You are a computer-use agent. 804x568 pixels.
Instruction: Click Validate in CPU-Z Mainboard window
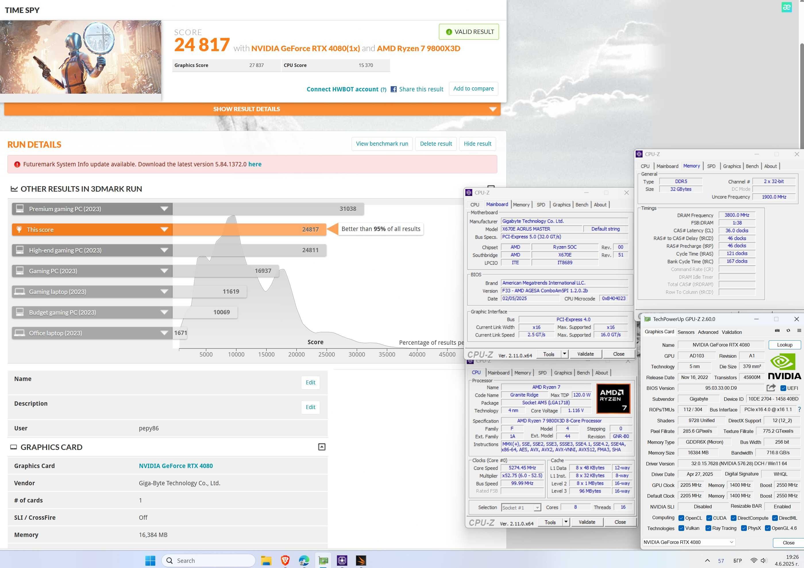(585, 354)
